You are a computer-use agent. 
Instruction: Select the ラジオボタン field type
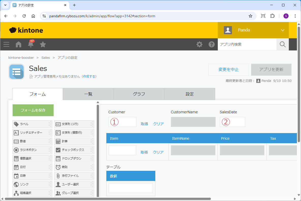click(32, 150)
